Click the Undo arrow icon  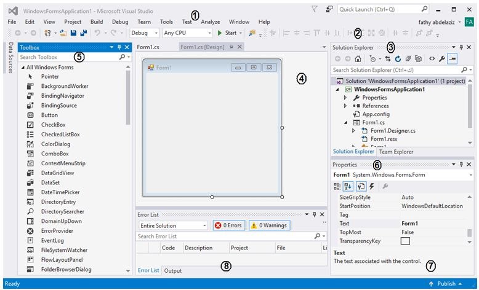coord(97,33)
